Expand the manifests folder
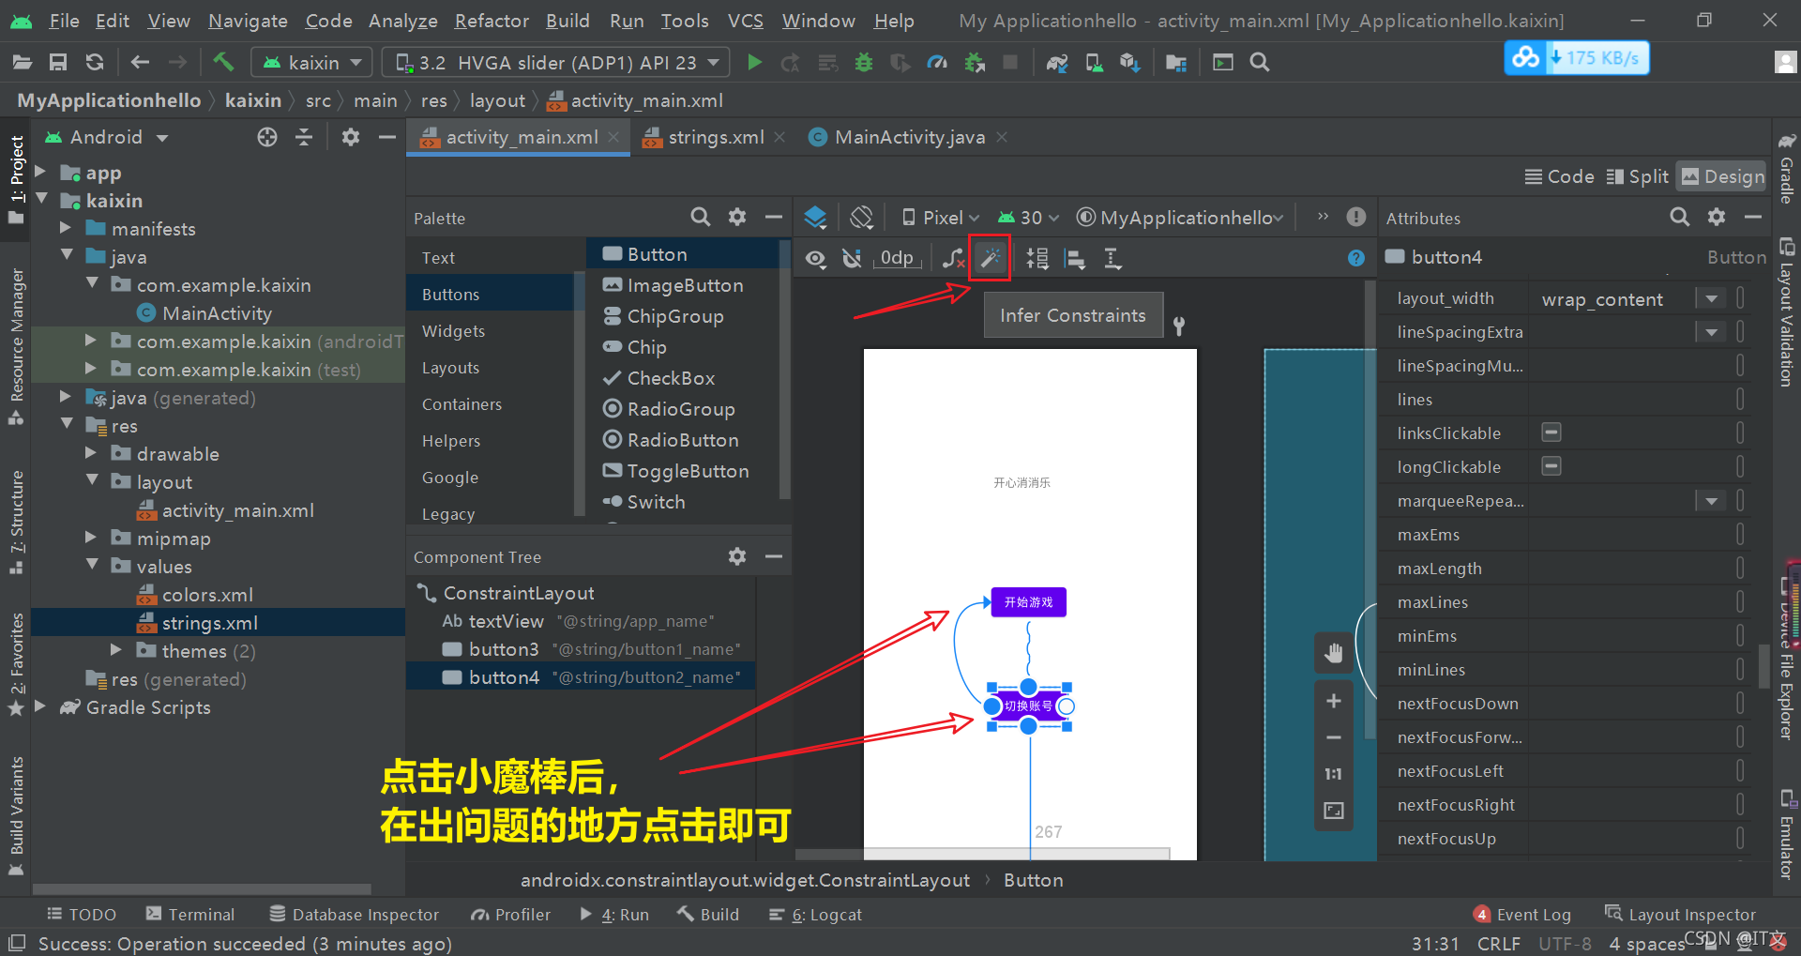 pyautogui.click(x=65, y=228)
